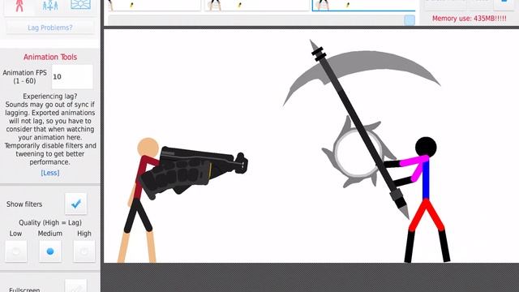Click the Memory use: 435MB text
This screenshot has width=519, height=292.
[469, 19]
